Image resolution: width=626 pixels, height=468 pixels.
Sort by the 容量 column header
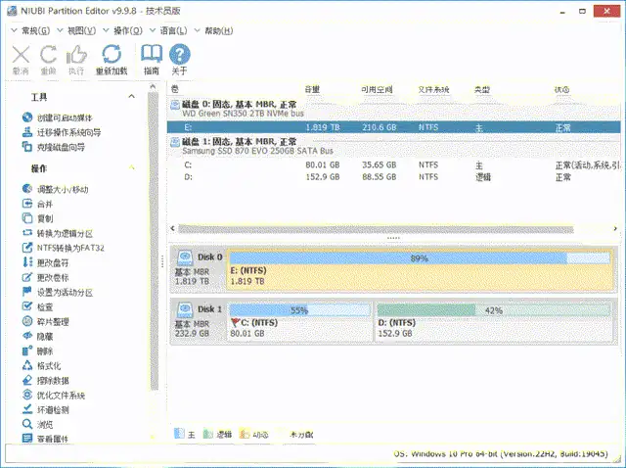tap(312, 89)
